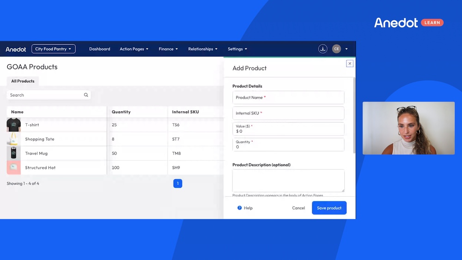Click the Save product button
This screenshot has width=462, height=260.
pos(329,208)
